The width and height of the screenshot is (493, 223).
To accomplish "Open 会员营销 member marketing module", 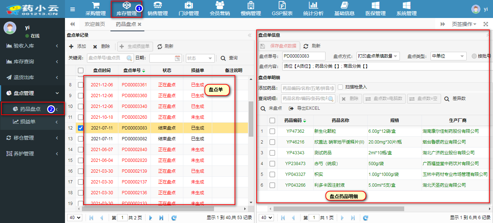I will click(x=220, y=9).
